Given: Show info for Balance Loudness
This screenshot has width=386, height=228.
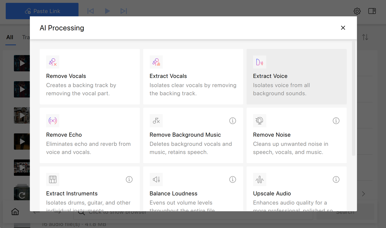Looking at the screenshot, I should click(x=233, y=179).
